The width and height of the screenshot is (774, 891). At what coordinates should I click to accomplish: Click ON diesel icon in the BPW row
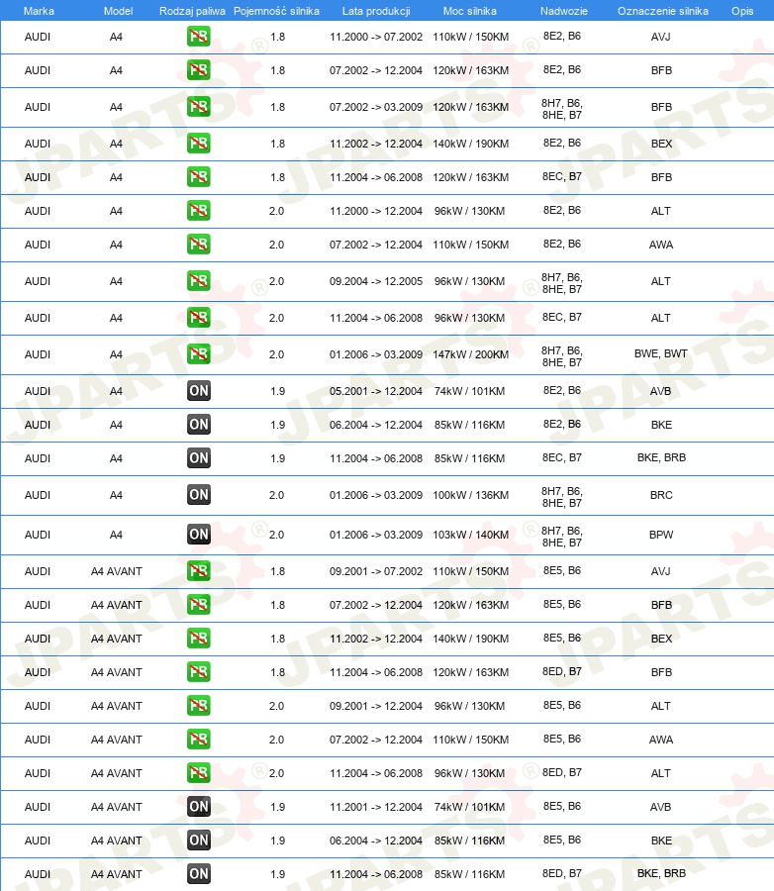point(198,535)
